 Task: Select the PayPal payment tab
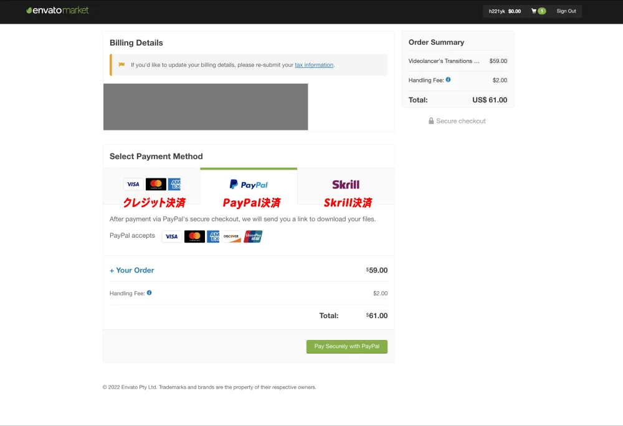(x=249, y=186)
